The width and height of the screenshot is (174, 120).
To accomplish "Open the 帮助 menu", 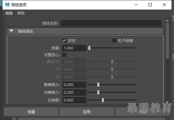I will pyautogui.click(x=21, y=13).
